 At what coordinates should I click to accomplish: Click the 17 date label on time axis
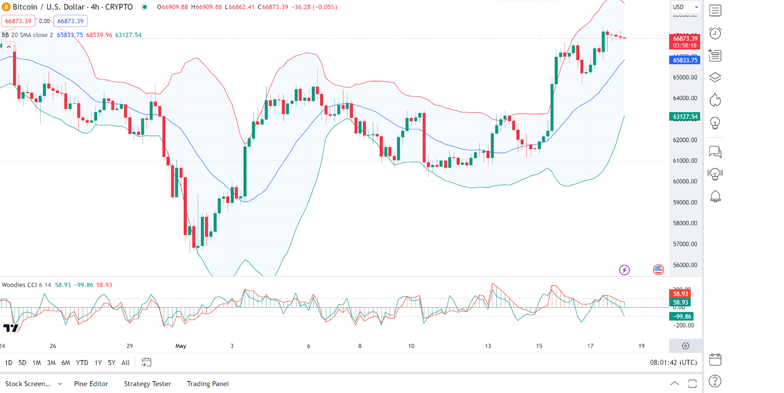click(590, 346)
